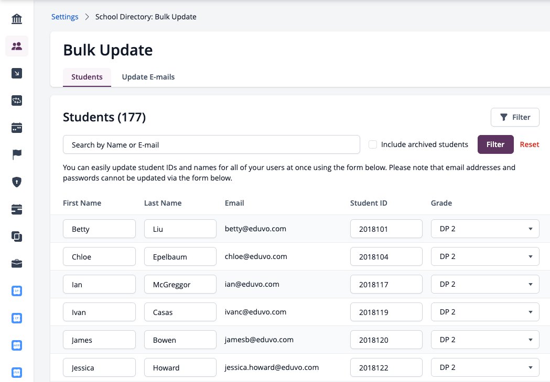Click email text jessica.howard@eduvo.com
550x382 pixels.
[x=272, y=367]
